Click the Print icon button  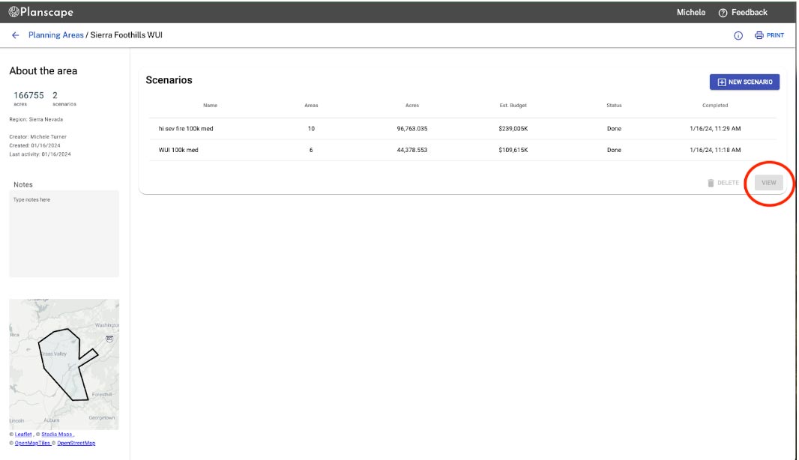pyautogui.click(x=759, y=36)
